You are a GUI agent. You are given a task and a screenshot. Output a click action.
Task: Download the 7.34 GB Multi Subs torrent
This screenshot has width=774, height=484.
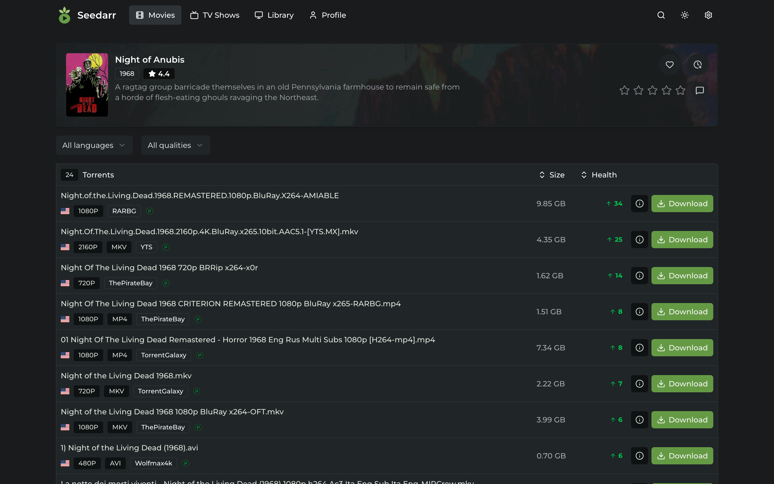coord(682,348)
